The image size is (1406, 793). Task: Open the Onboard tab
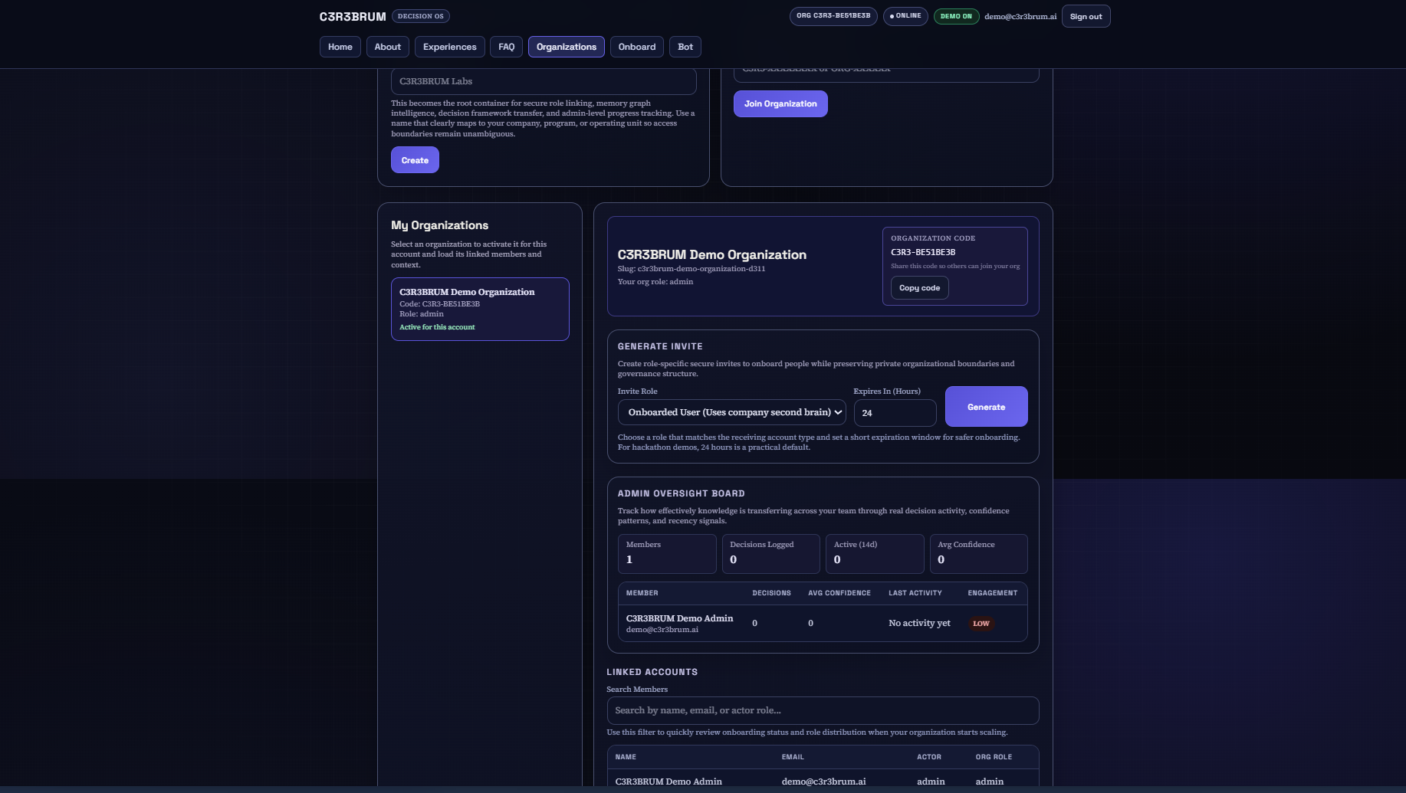tap(637, 47)
